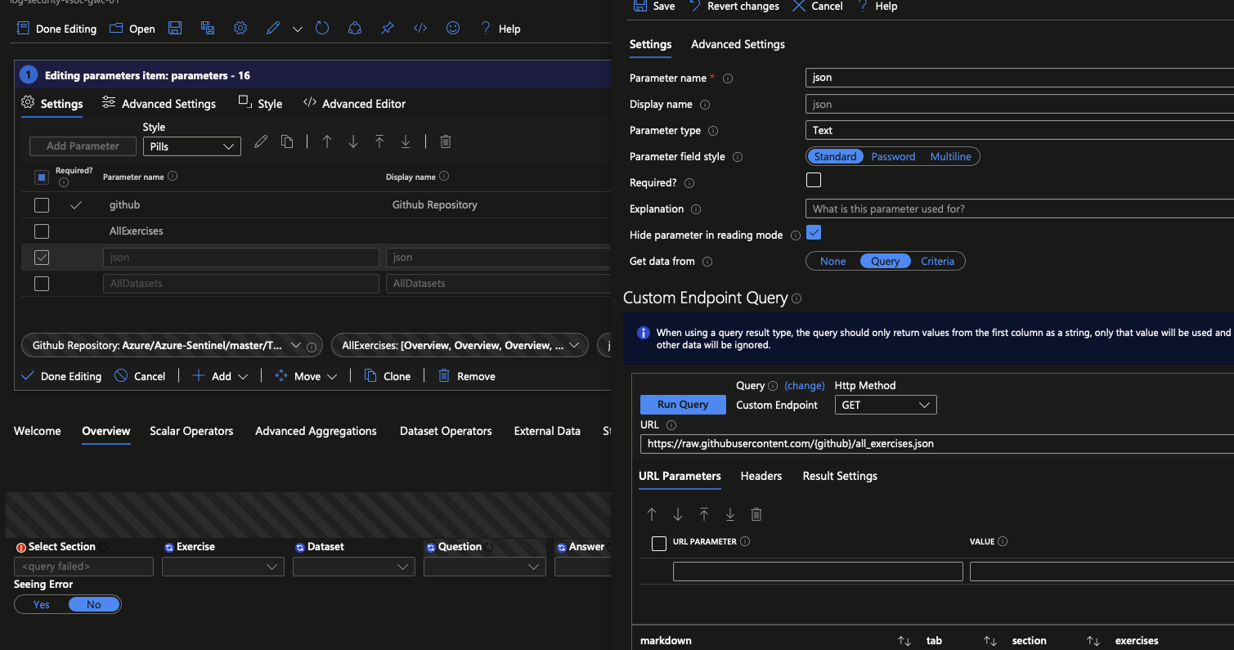This screenshot has height=650, width=1234.
Task: Open the Http Method GET dropdown
Action: tap(885, 405)
